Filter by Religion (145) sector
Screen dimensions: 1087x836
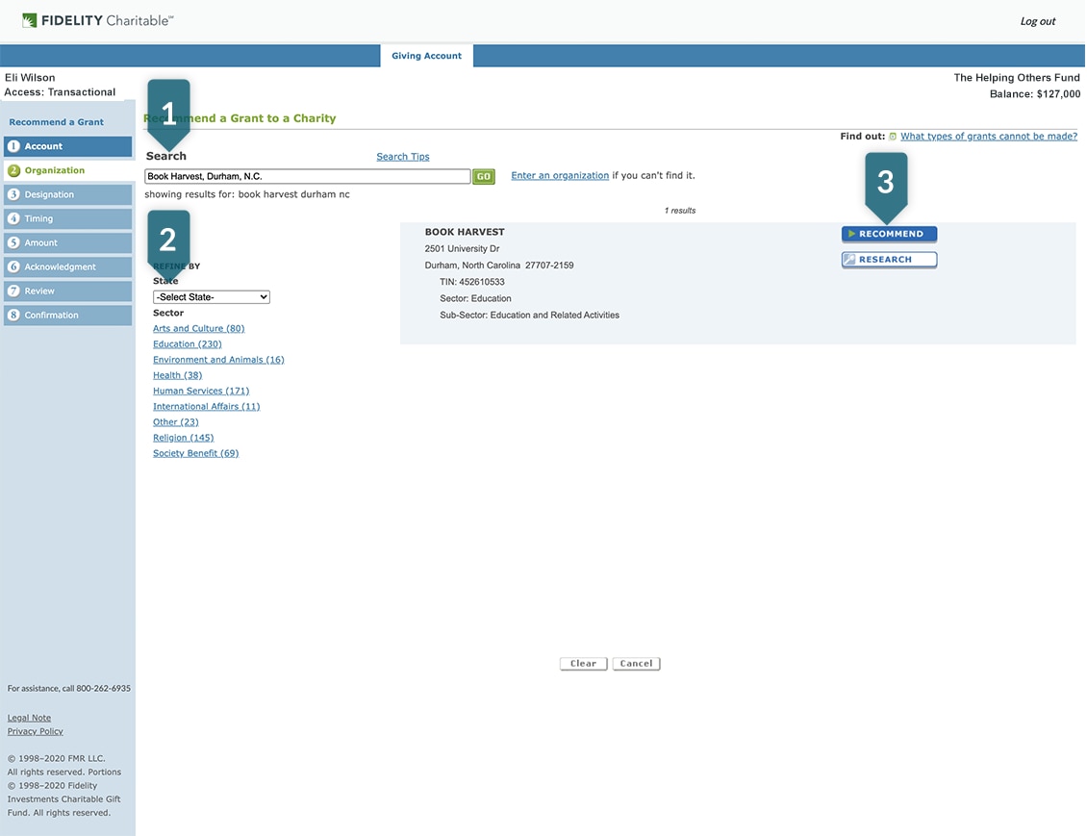coord(183,438)
